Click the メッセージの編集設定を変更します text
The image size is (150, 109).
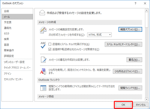[x=66, y=29]
